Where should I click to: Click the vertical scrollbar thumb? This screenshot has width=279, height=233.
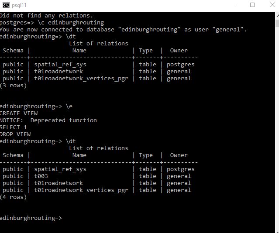277,23
